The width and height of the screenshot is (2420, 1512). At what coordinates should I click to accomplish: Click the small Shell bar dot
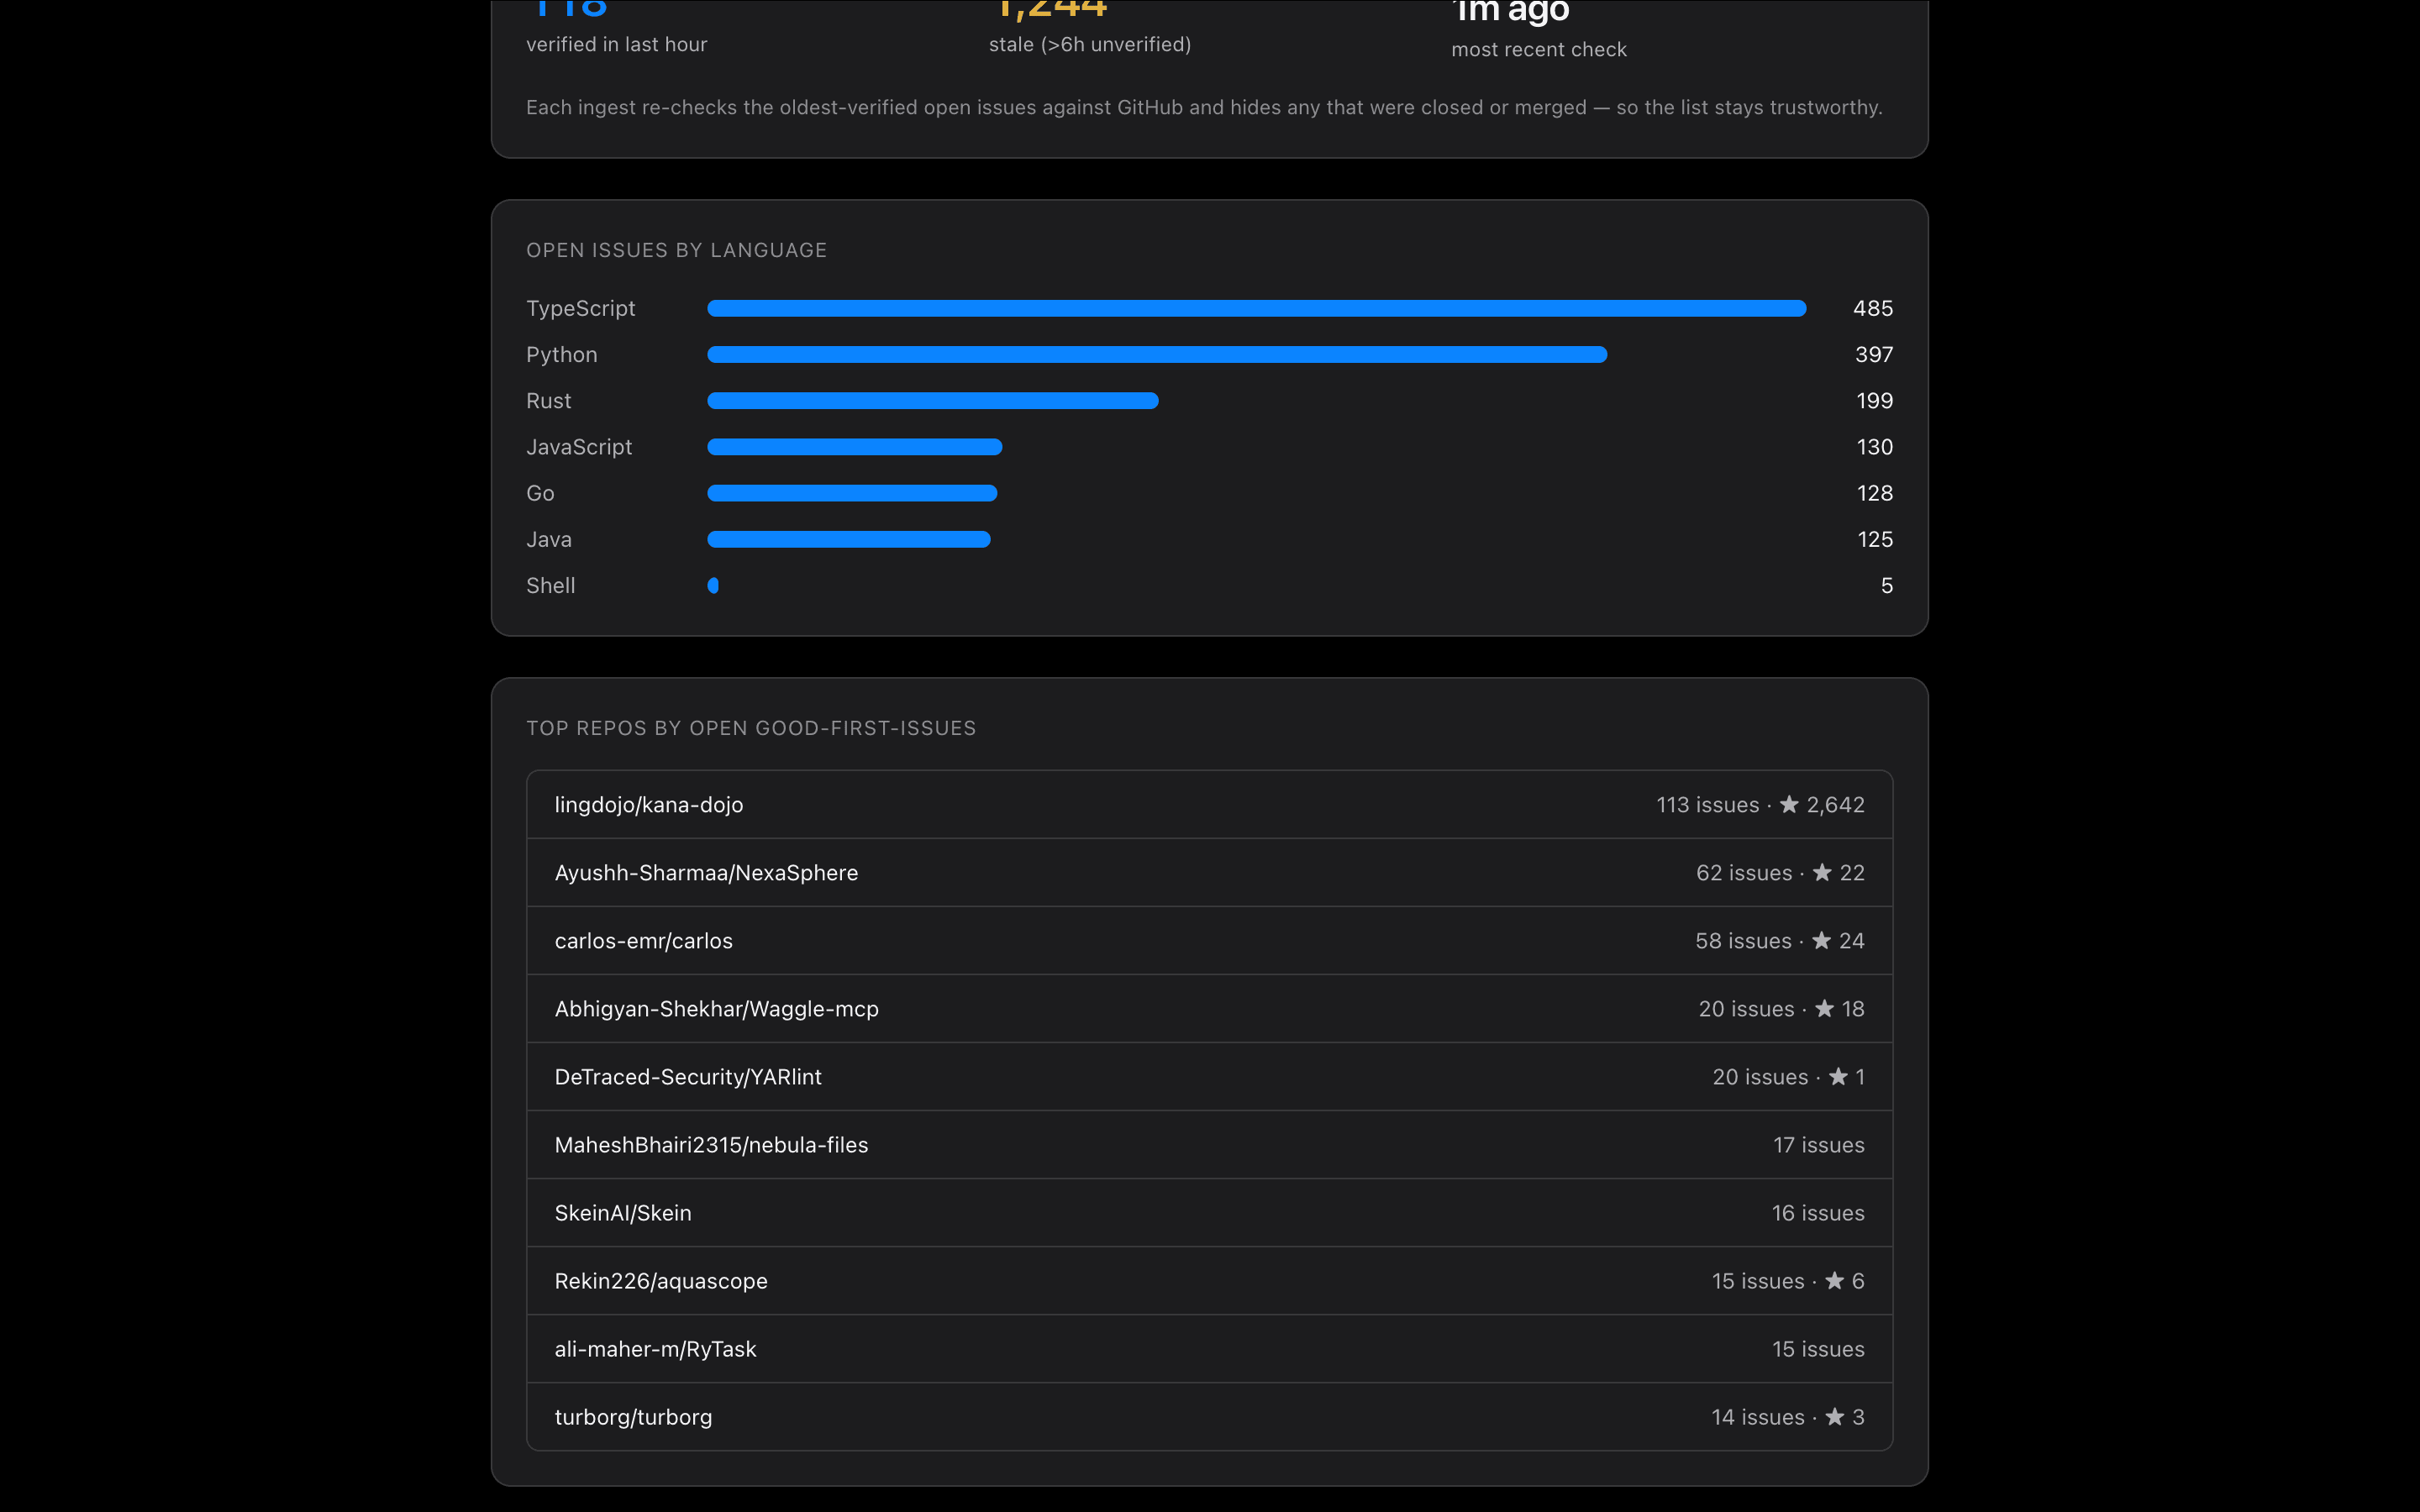pyautogui.click(x=713, y=585)
